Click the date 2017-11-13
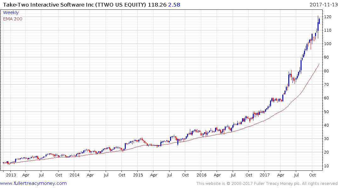Screen dimensions: 338x188 (x=324, y=4)
